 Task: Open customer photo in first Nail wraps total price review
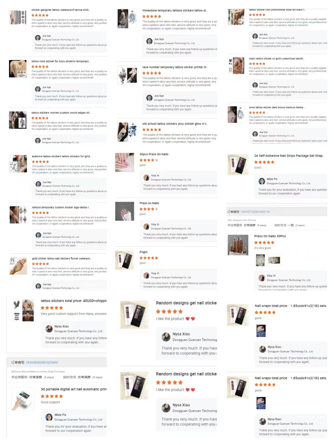(x=261, y=331)
